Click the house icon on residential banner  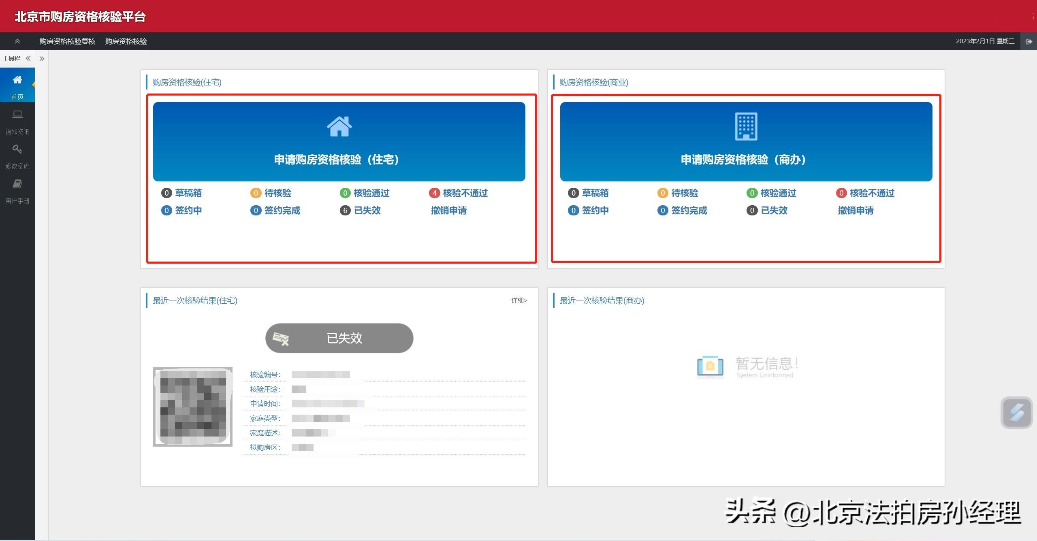coord(339,126)
